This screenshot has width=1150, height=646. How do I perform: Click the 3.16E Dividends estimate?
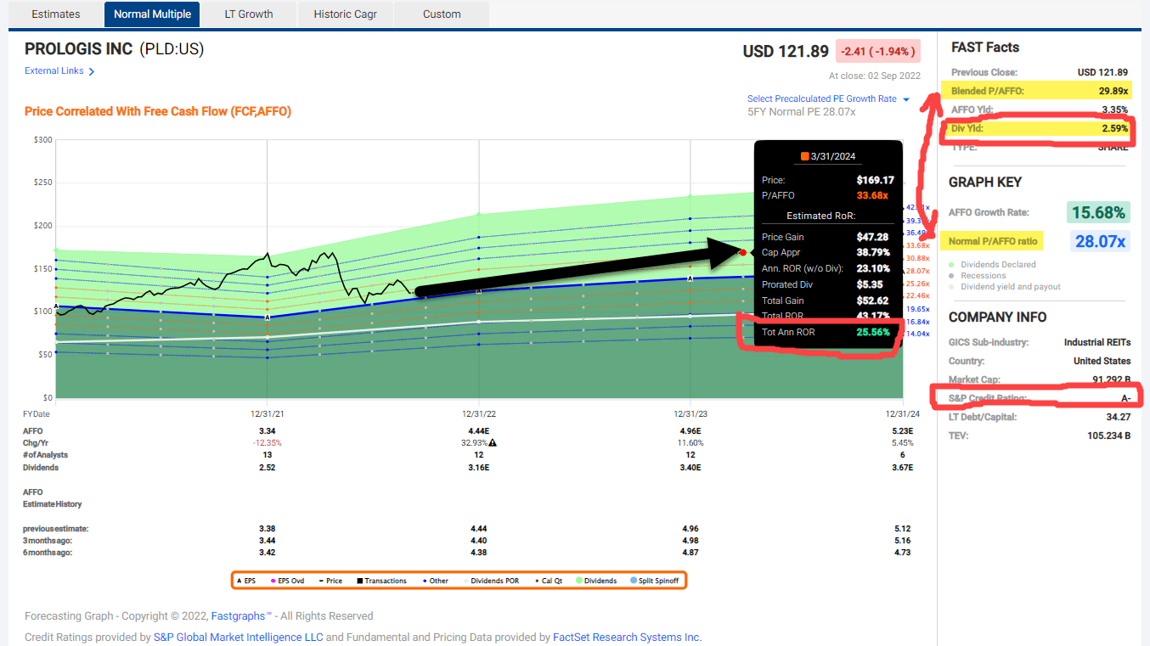479,468
